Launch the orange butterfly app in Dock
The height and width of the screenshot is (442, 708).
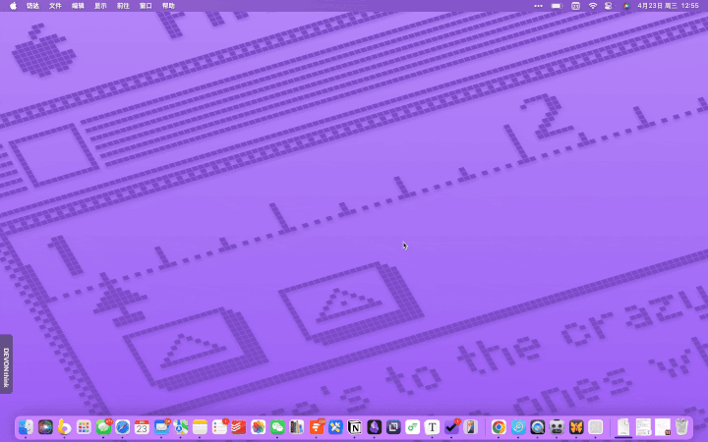pos(576,427)
